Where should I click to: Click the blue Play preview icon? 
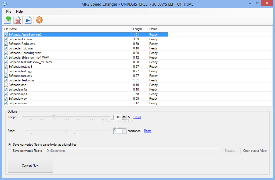[x=28, y=20]
